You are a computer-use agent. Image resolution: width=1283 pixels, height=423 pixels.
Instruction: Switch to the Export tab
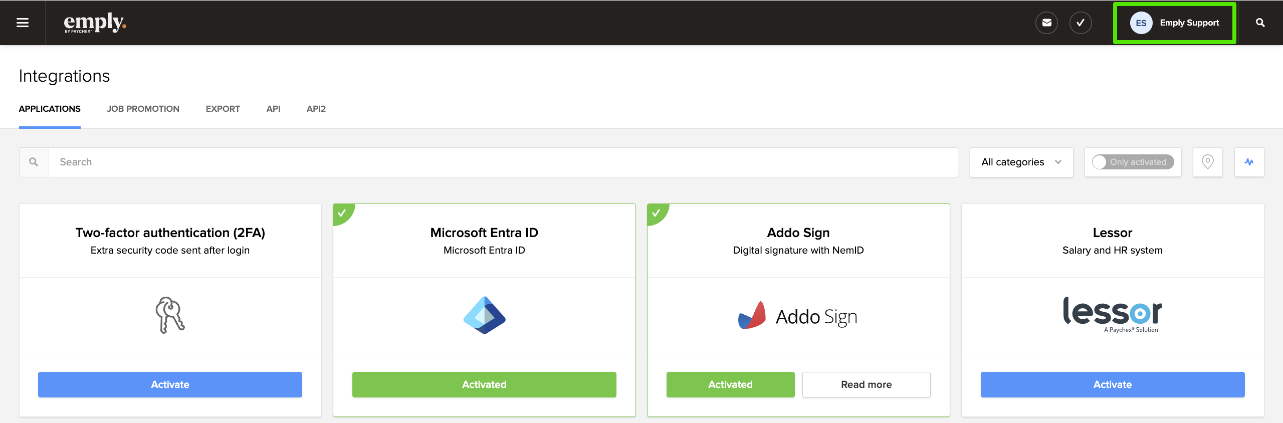point(223,109)
